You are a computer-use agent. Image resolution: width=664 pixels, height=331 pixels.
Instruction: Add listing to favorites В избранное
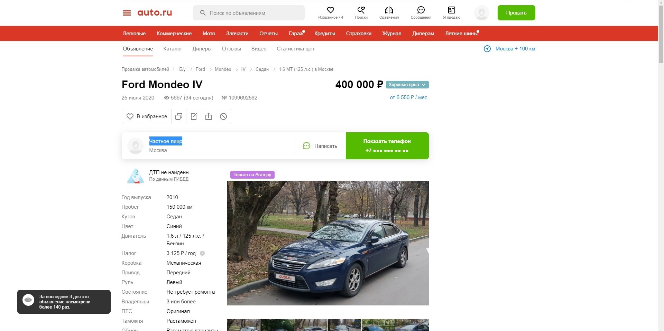[147, 116]
